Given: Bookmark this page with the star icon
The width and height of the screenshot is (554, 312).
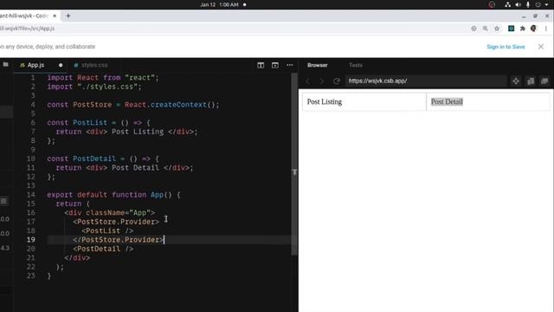Looking at the screenshot, I should pyautogui.click(x=497, y=29).
